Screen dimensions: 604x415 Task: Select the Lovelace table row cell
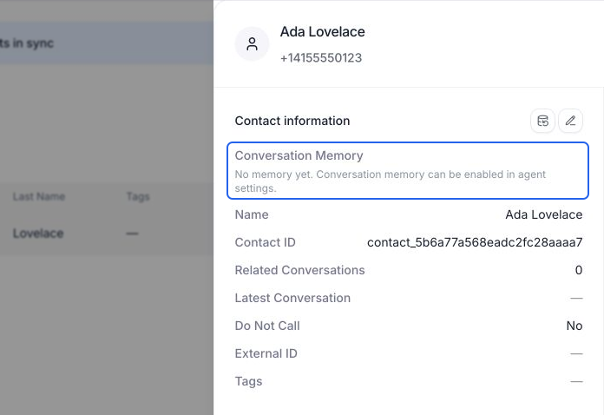pos(38,234)
